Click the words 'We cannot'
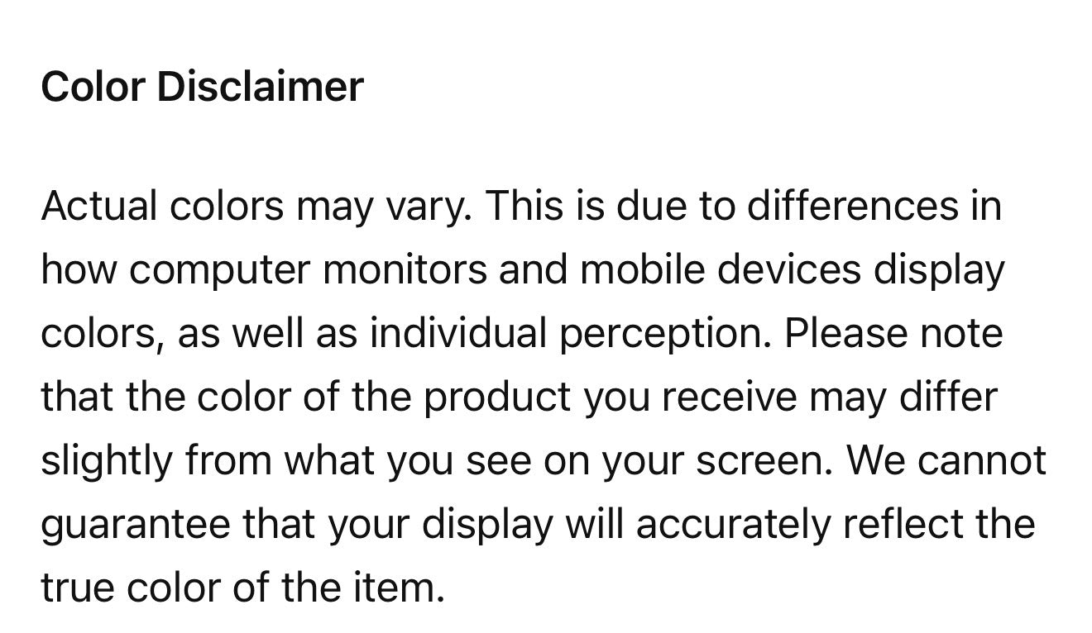The height and width of the screenshot is (633, 1092). [x=947, y=461]
